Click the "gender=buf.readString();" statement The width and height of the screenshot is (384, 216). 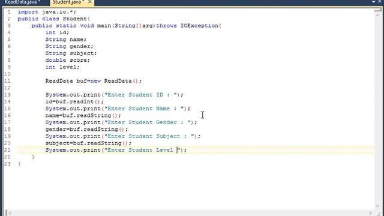(x=86, y=129)
